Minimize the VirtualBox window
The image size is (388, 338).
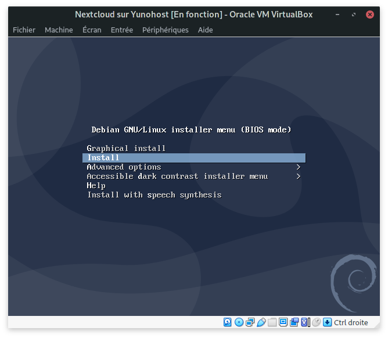(337, 15)
